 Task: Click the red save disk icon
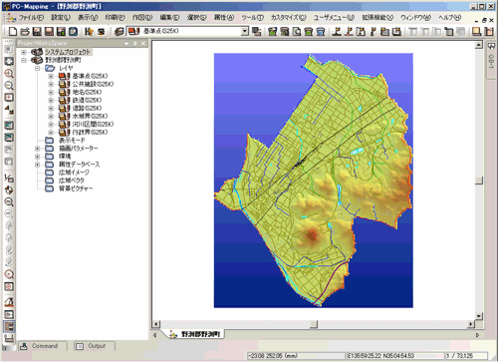pyautogui.click(x=49, y=32)
